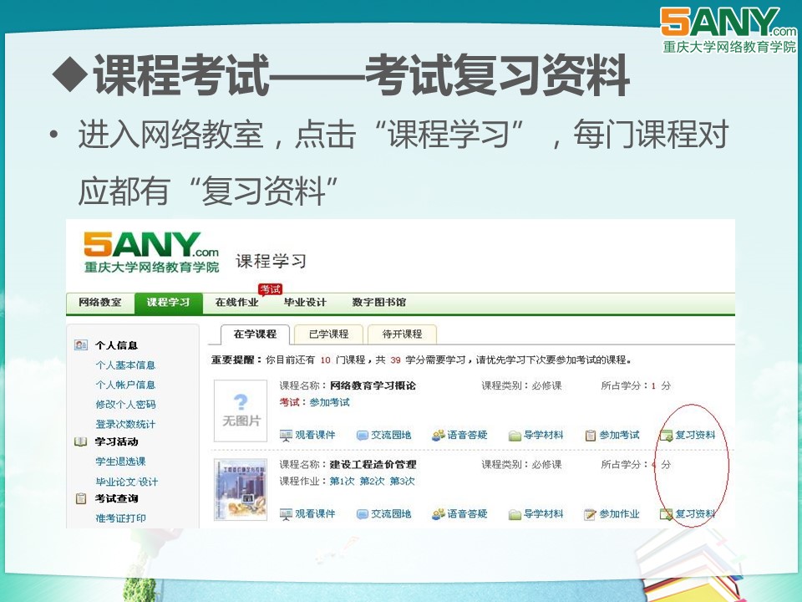
Task: Switch to the 已学课程 tab
Action: [x=328, y=334]
